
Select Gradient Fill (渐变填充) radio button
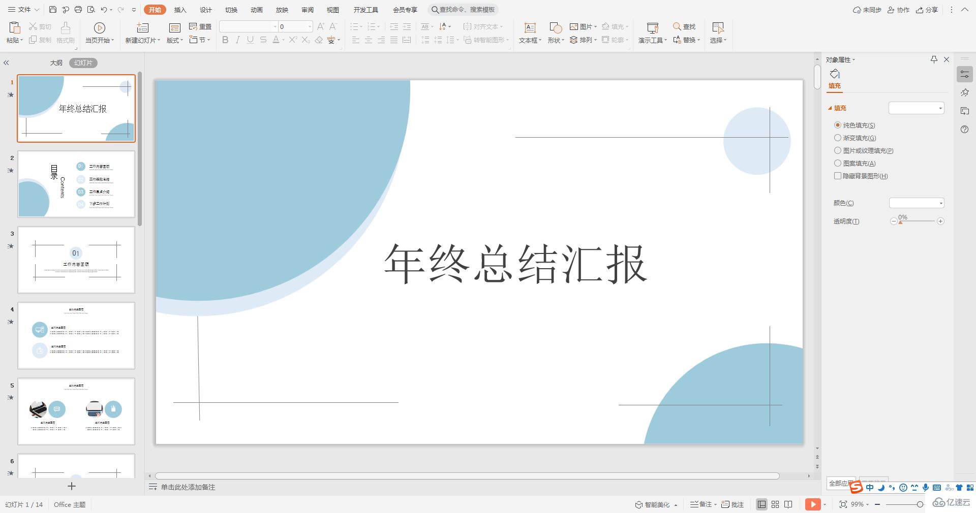[x=838, y=138]
